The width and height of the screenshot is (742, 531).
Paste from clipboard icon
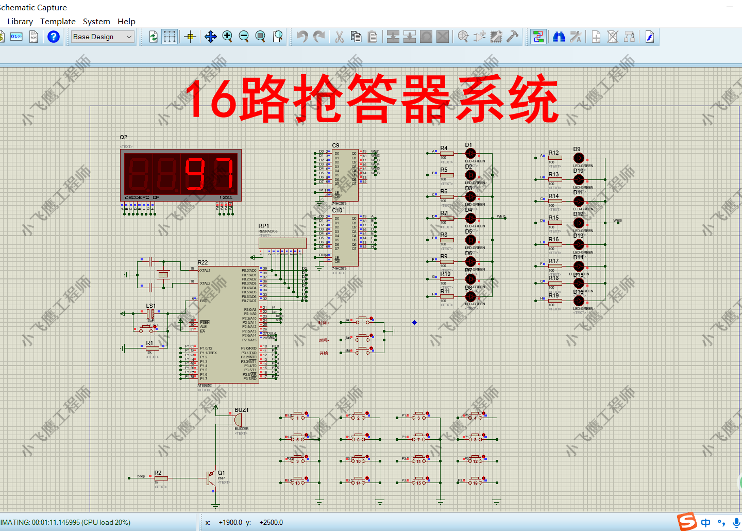click(373, 37)
